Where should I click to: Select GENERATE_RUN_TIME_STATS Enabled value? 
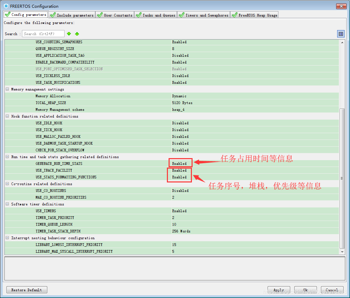pyautogui.click(x=179, y=164)
